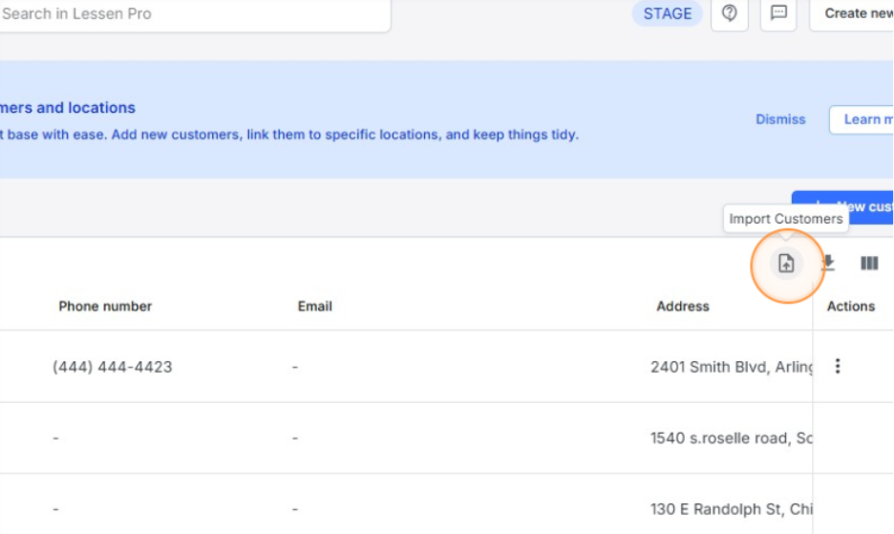Click the STAGE environment badge
The image size is (894, 534).
pos(668,13)
